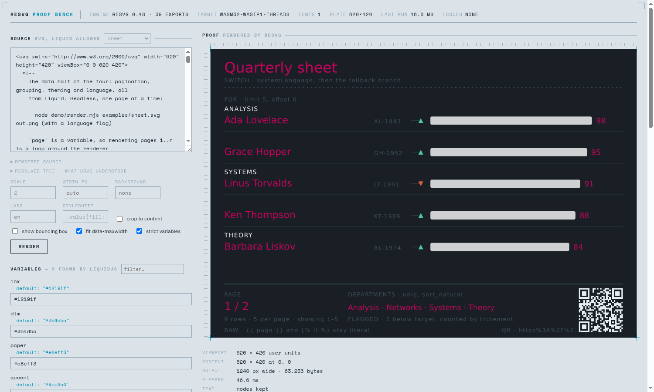Click the orange down triangle for Linus Torvalds
Image resolution: width=654 pixels, height=392 pixels.
[421, 184]
